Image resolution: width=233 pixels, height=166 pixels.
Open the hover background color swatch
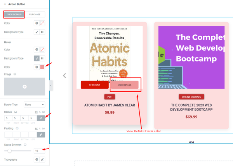point(42,67)
